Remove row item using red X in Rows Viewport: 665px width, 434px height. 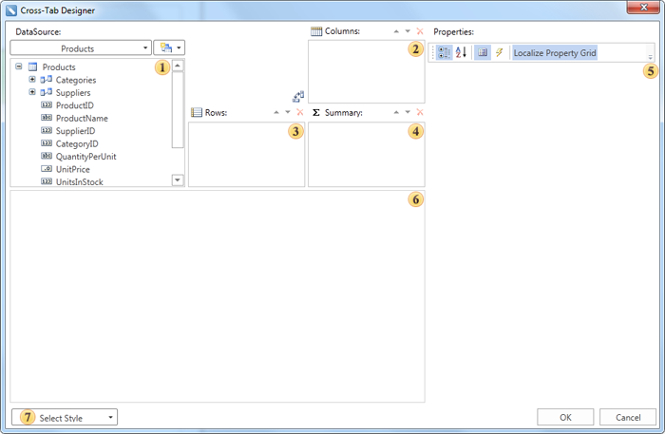point(300,112)
